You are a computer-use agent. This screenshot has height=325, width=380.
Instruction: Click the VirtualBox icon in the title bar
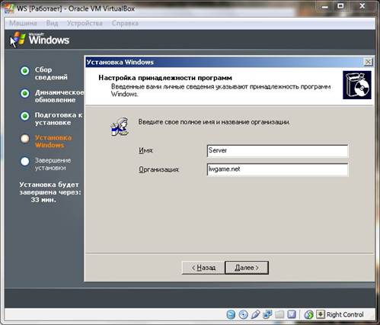[x=9, y=8]
